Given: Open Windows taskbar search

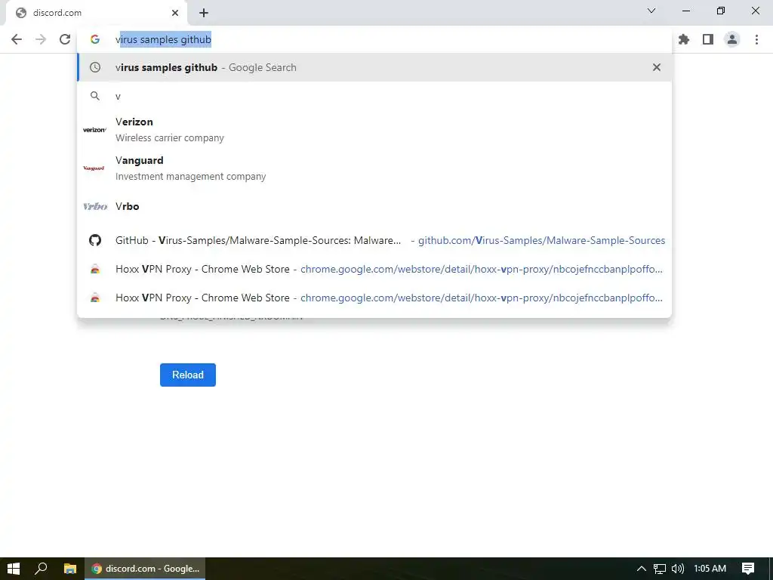Looking at the screenshot, I should (41, 569).
